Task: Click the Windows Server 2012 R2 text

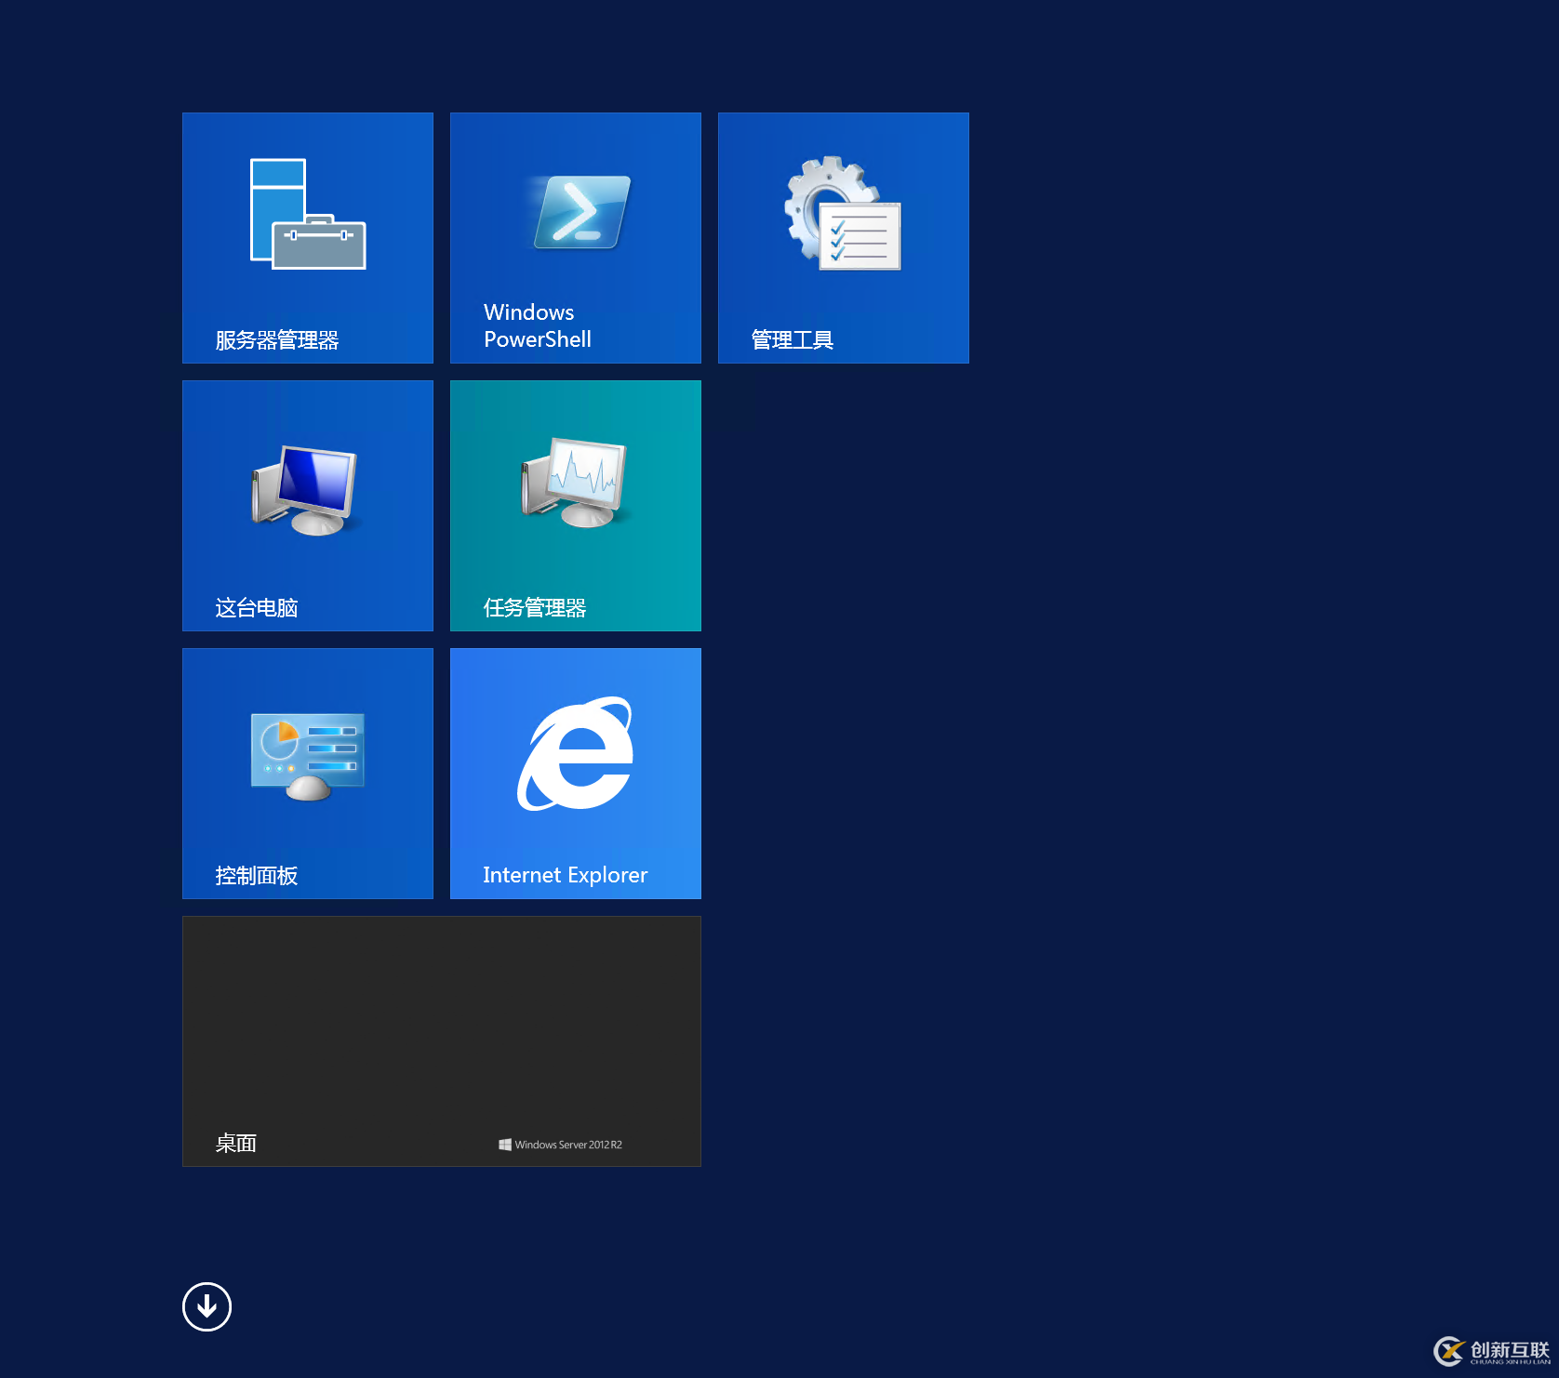Action: point(568,1145)
